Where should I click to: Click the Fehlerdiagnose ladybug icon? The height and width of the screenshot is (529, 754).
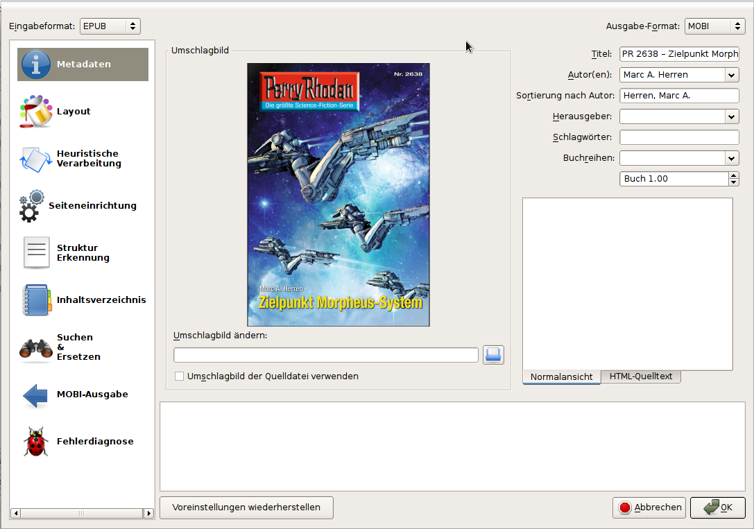35,442
